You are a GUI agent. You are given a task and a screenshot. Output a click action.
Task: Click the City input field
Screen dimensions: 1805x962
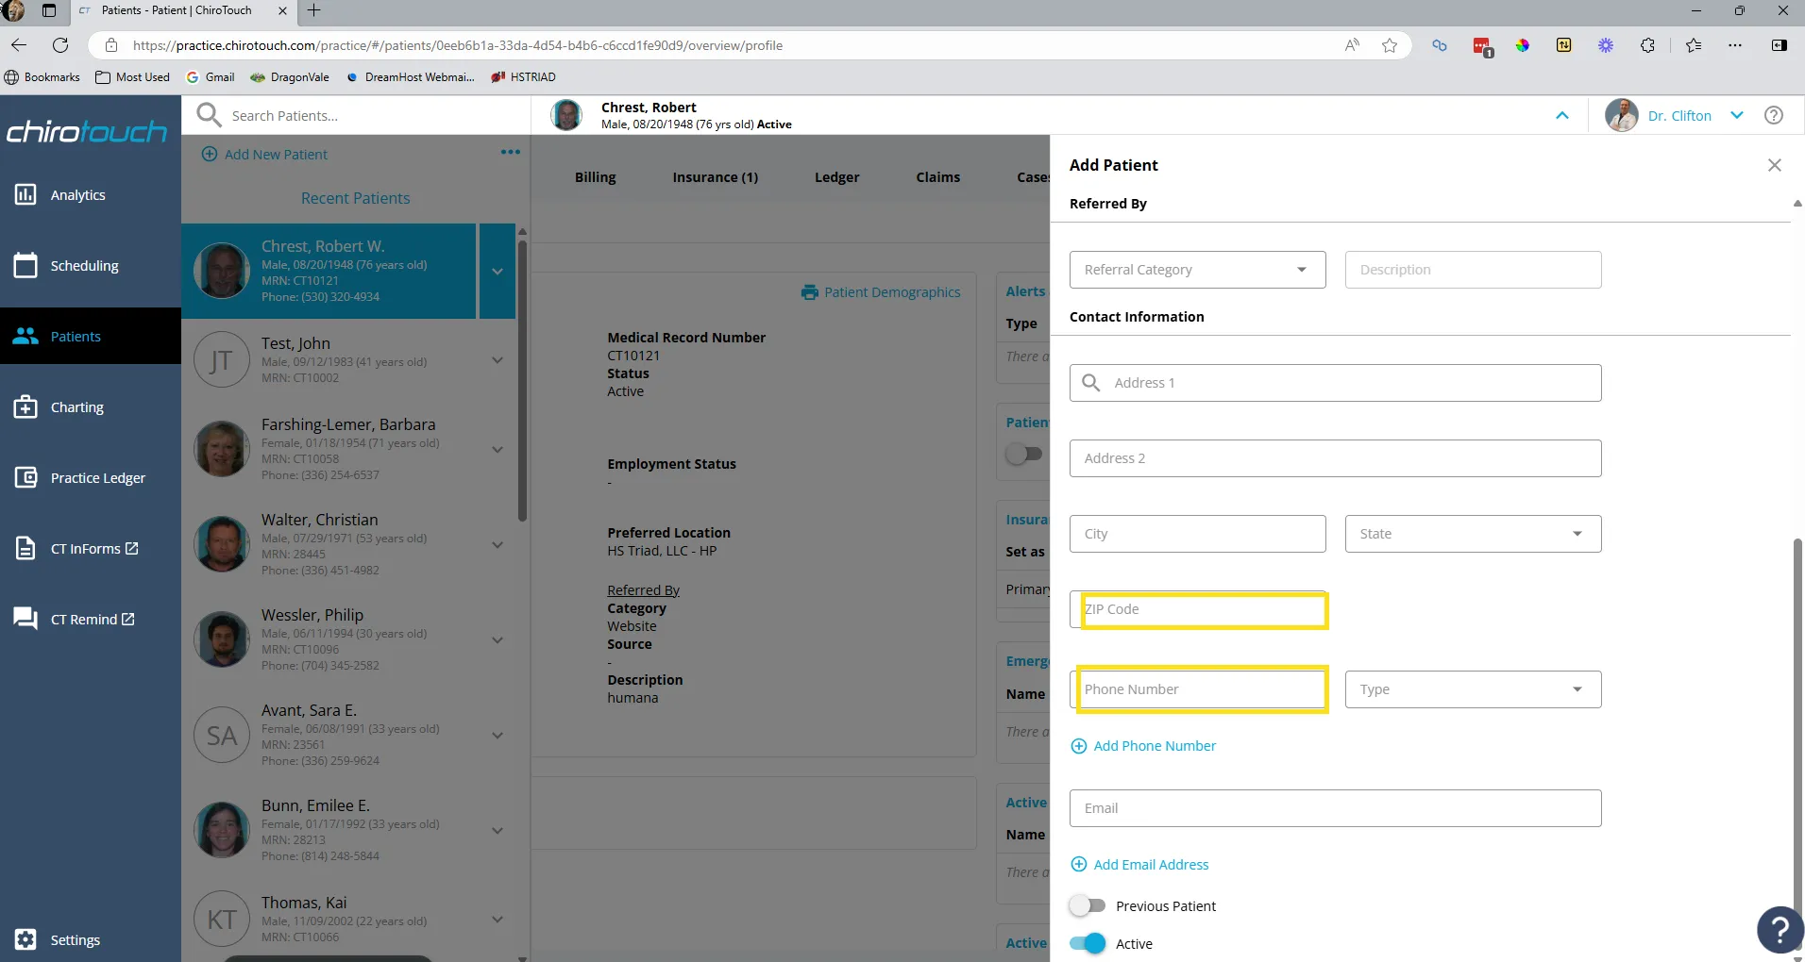coord(1198,534)
